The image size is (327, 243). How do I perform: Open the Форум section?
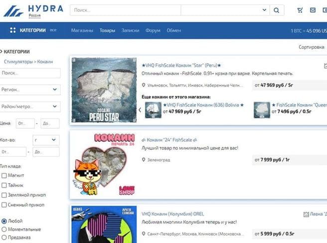(153, 30)
